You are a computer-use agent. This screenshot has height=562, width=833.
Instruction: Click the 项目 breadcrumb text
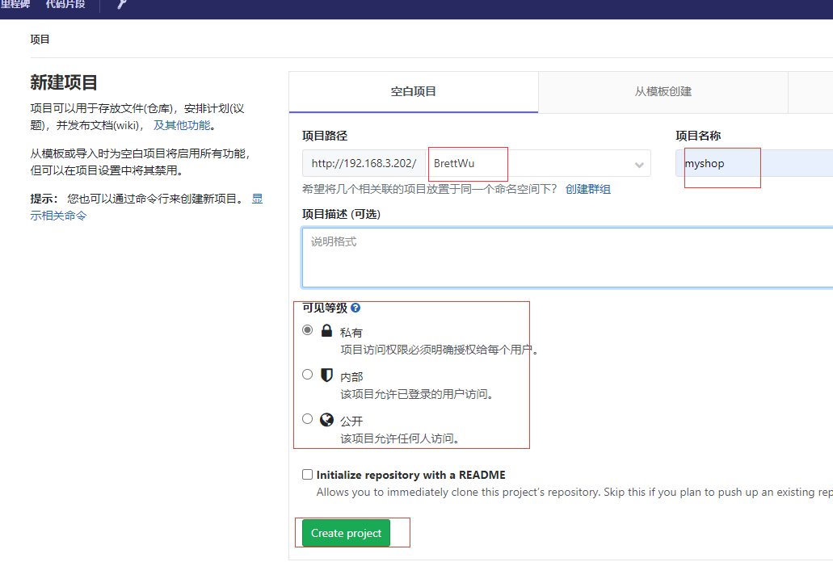pyautogui.click(x=40, y=40)
